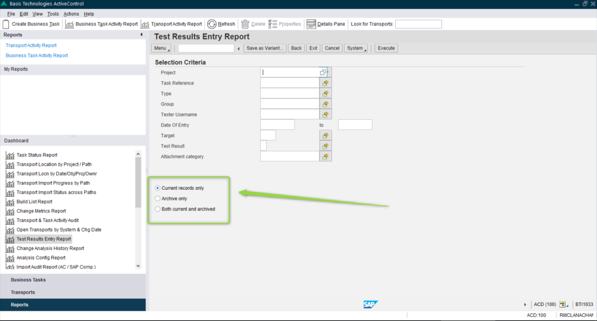This screenshot has width=597, height=321.
Task: Click the Analysis Config Report chart icon
Action: 10,258
